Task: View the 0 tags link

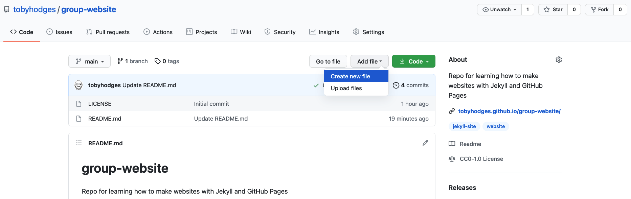Action: 167,61
